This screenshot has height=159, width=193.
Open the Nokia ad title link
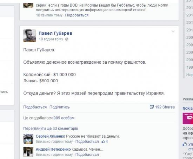click(188, 108)
